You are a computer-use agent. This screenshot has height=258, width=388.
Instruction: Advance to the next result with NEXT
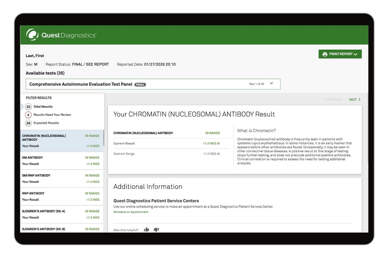pos(355,99)
